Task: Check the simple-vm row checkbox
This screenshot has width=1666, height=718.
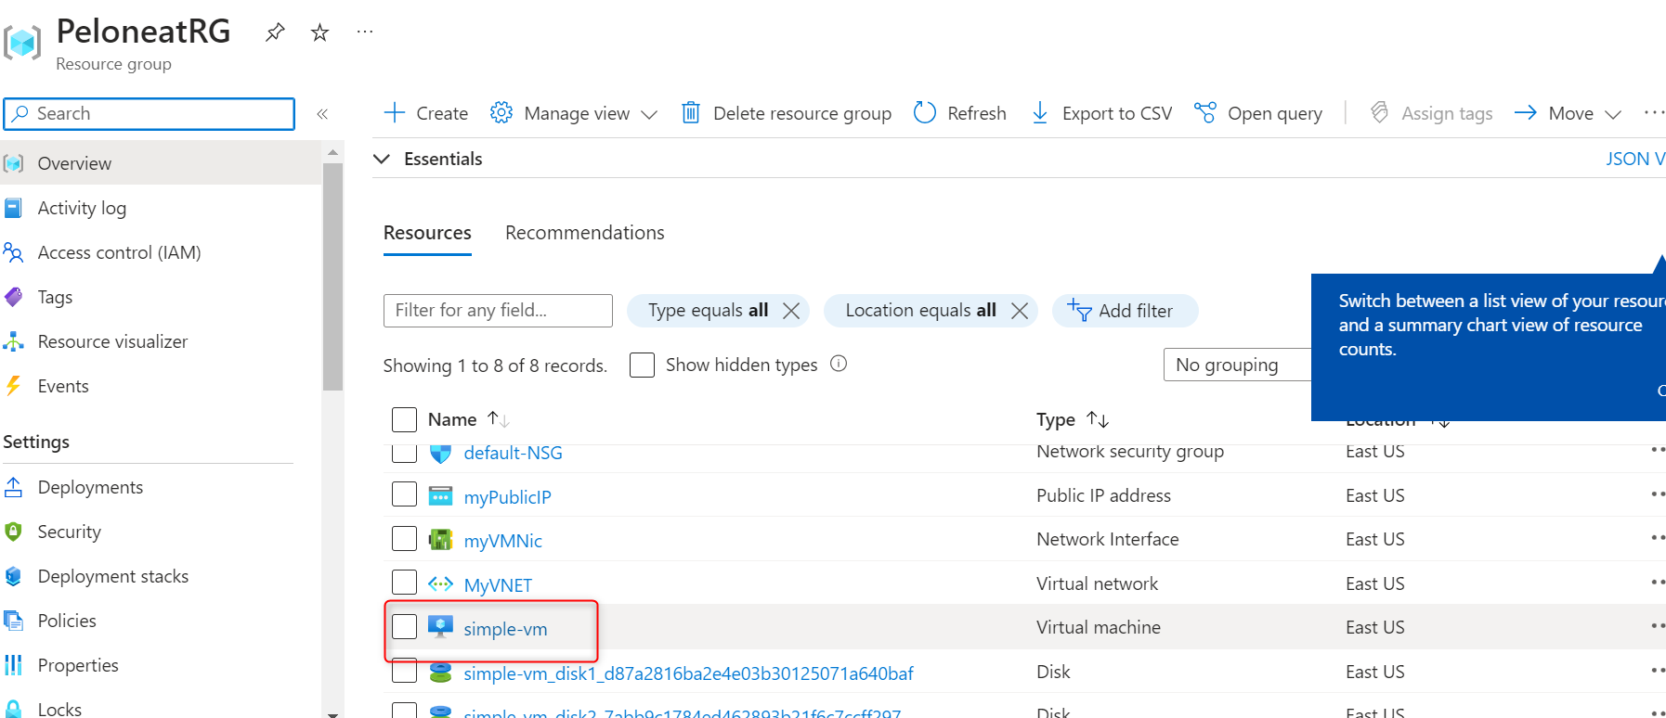Action: (x=404, y=627)
